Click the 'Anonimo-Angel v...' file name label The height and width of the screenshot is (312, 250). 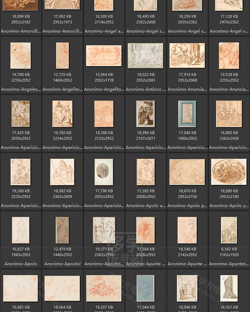[229, 31]
